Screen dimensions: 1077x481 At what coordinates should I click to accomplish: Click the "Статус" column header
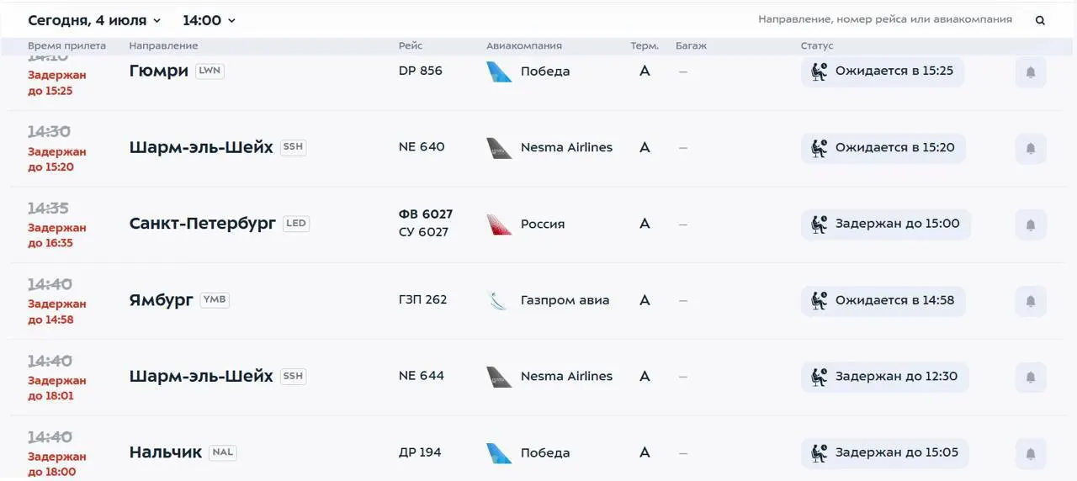817,45
